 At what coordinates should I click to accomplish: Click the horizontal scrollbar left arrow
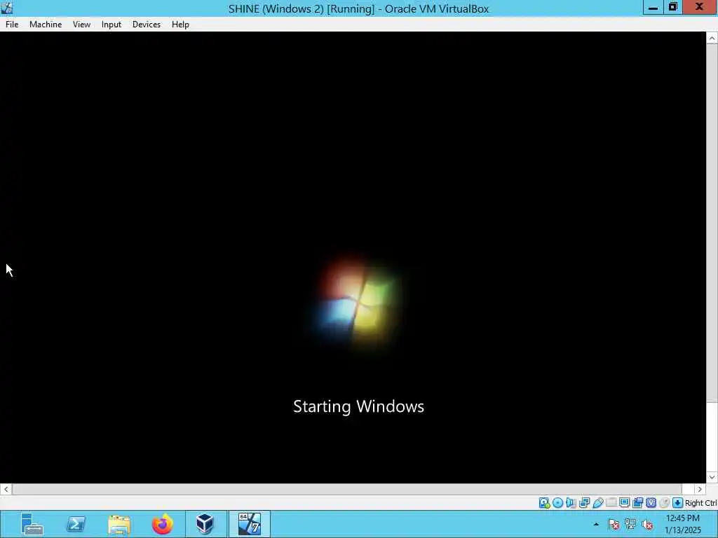6,489
